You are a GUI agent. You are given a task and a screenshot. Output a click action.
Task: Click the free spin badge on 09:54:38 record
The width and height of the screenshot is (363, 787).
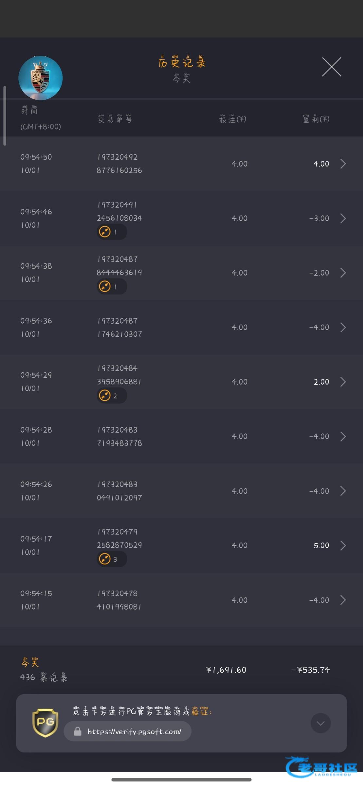click(x=111, y=287)
